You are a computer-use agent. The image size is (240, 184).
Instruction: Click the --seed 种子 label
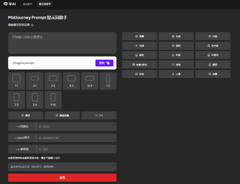(22, 138)
